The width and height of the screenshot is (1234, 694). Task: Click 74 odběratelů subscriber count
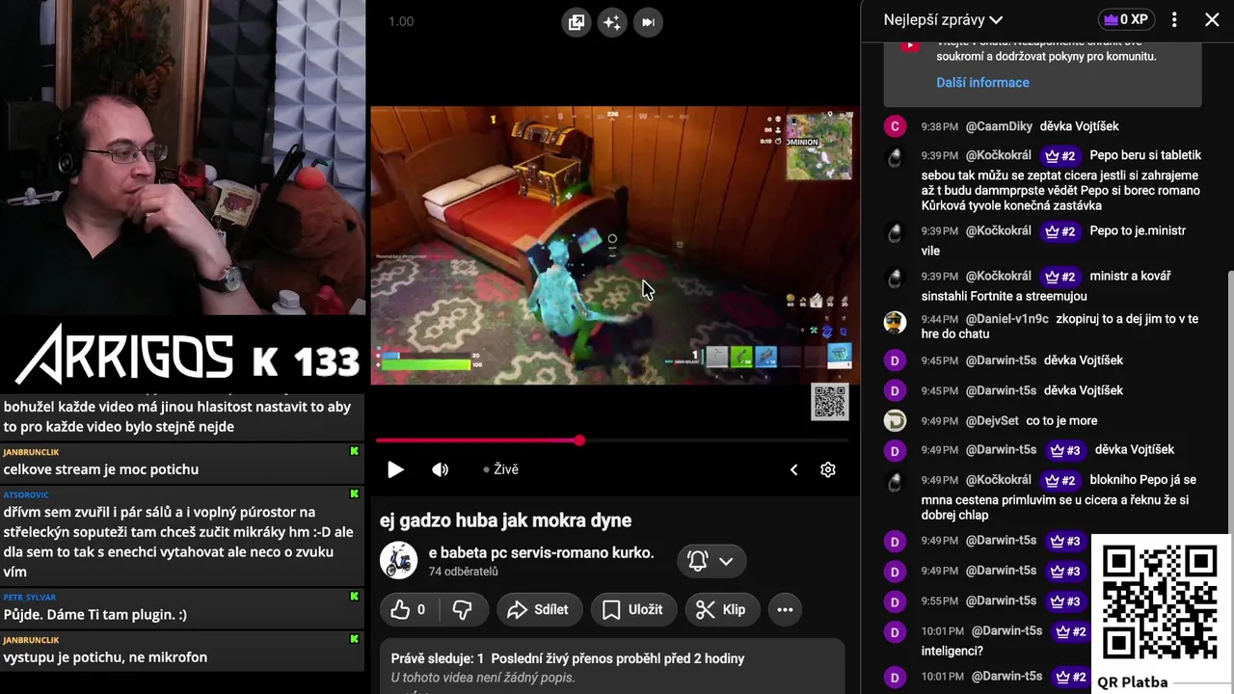[x=463, y=572]
